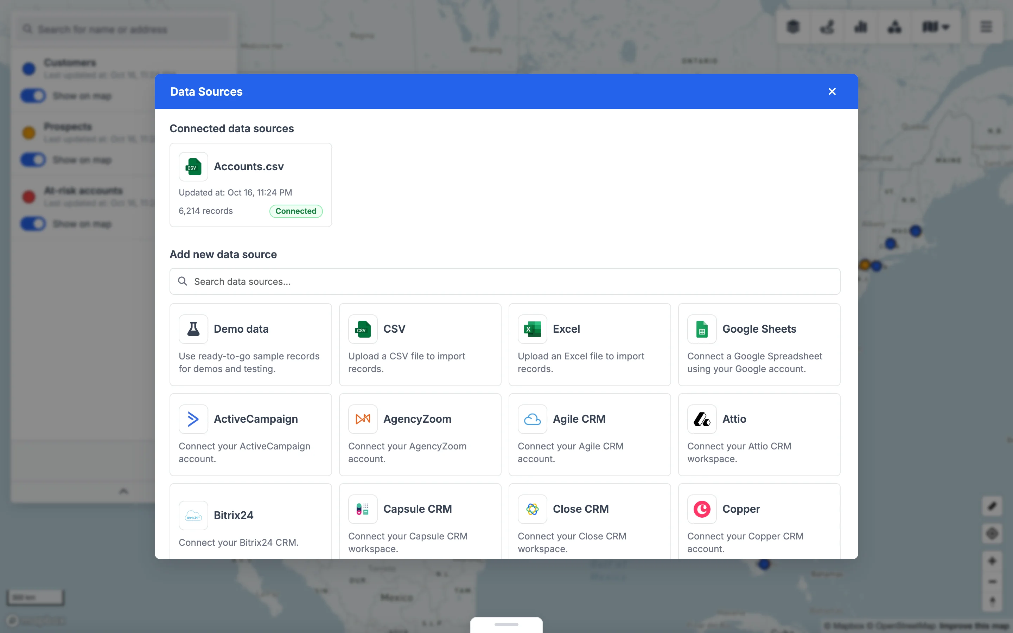
Task: Toggle Show on map for Prospects
Action: [x=33, y=160]
